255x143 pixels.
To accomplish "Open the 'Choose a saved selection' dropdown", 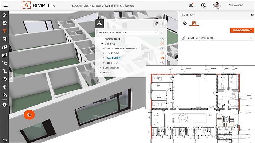I will 127,32.
